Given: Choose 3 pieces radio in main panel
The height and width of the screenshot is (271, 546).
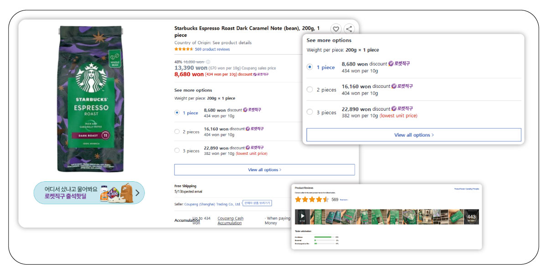Looking at the screenshot, I should pos(177,151).
